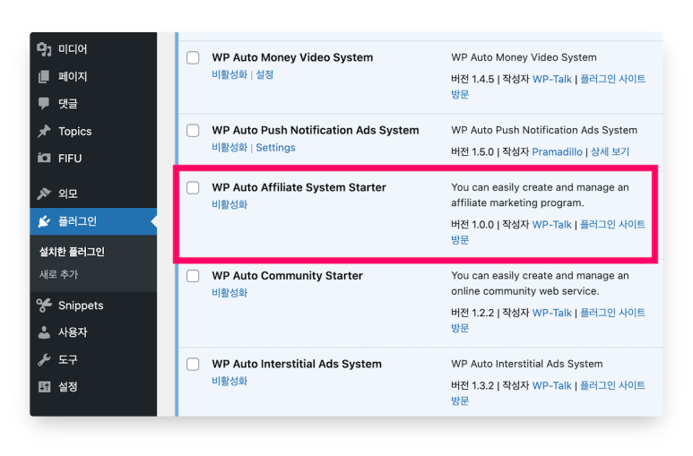Click the 외모 appearance brush icon
This screenshot has height=456, width=693.
44,194
